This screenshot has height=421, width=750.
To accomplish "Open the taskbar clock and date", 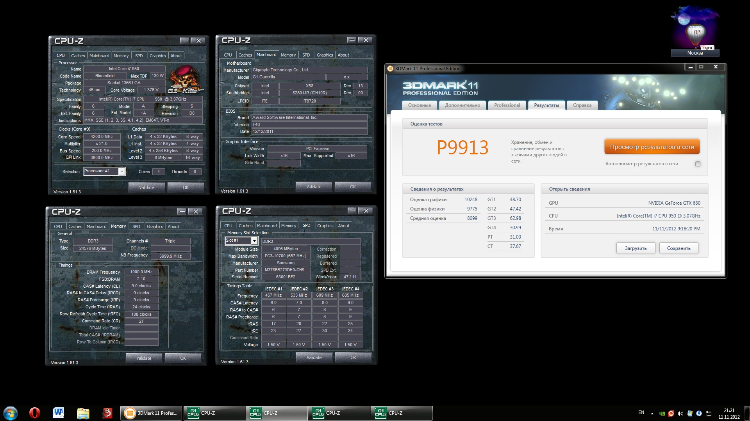I will tap(729, 413).
